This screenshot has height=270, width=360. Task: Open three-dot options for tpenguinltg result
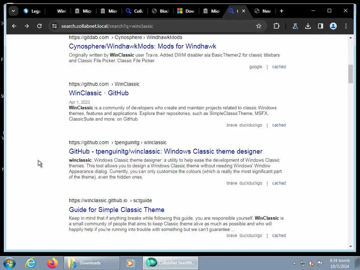[267, 184]
